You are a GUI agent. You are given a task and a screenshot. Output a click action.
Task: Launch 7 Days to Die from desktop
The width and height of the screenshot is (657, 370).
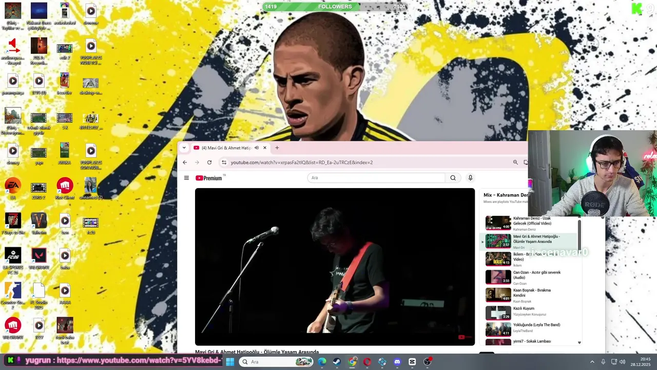click(x=13, y=224)
